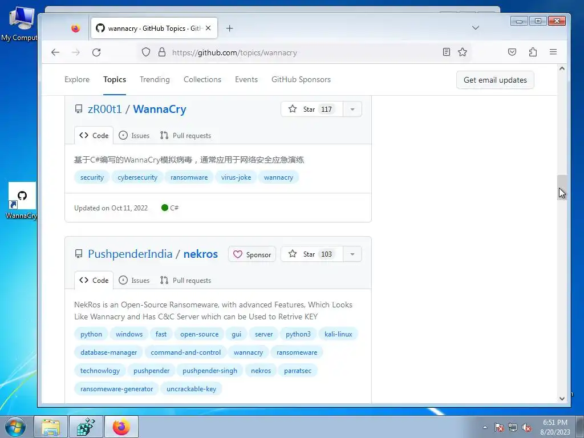Screen dimensions: 584x438
Task: Open the PushpenderIndia user link
Action: pyautogui.click(x=130, y=254)
